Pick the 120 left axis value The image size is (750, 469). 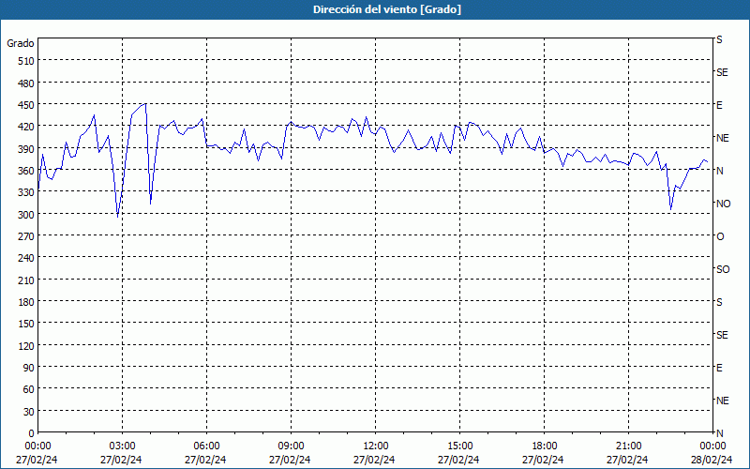pos(27,345)
